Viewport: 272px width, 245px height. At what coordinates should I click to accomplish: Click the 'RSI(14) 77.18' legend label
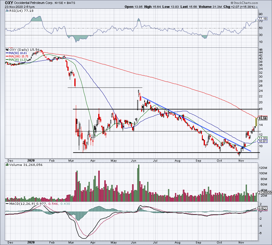click(21, 11)
